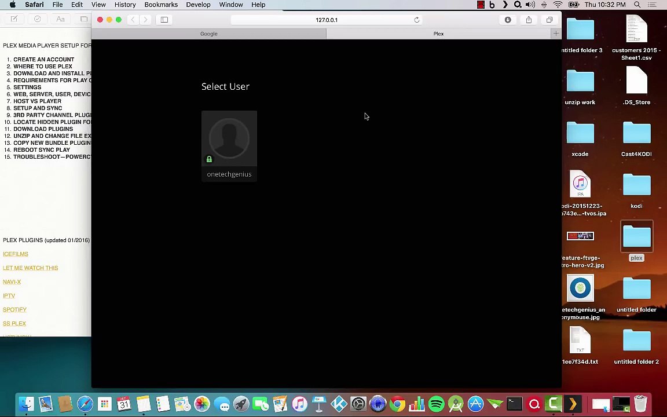Open the Bookmarks menu
This screenshot has width=667, height=417.
(x=161, y=5)
